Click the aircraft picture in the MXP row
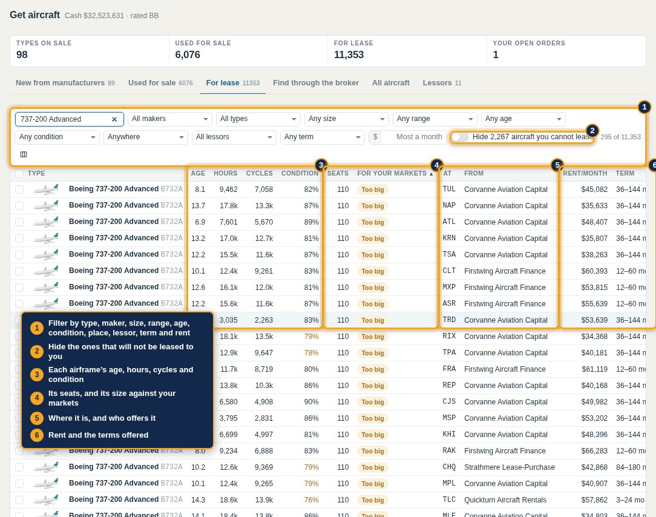This screenshot has height=517, width=656. pos(46,288)
